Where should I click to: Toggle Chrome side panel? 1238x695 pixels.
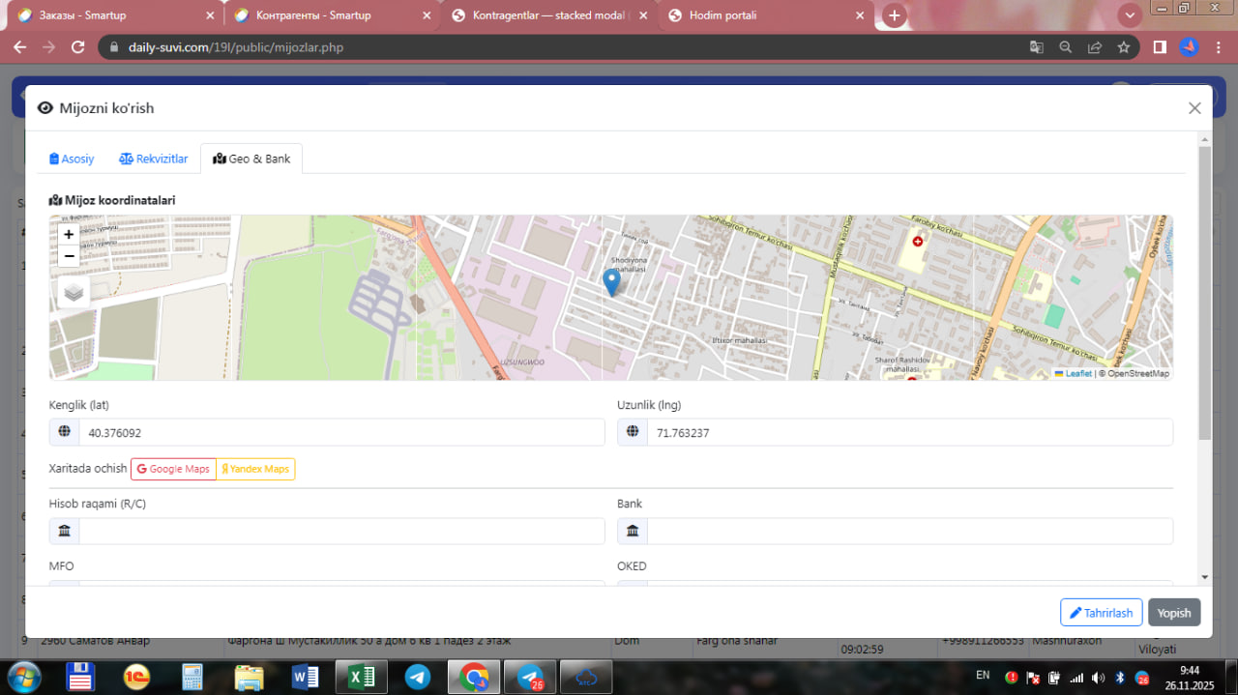(x=1159, y=46)
